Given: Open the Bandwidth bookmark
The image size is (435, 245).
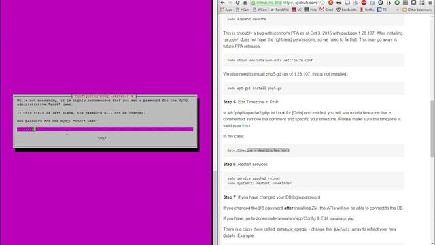Looking at the screenshot, I should [346, 10].
